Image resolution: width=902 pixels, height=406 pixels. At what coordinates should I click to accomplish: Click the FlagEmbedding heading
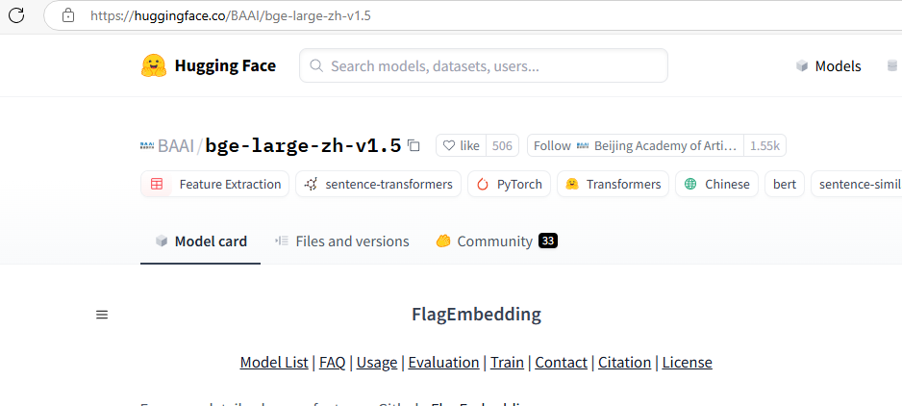(476, 315)
